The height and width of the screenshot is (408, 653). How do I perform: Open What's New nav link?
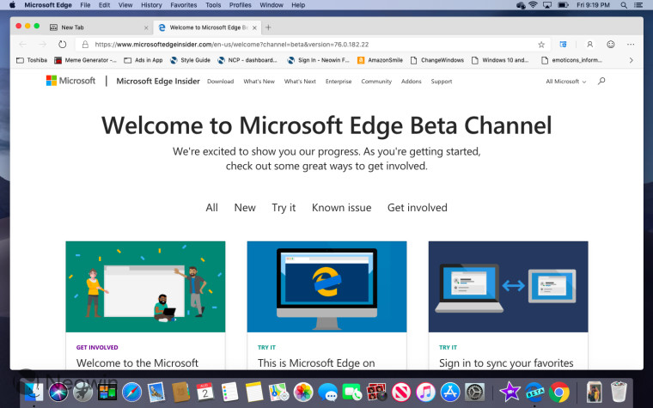259,82
